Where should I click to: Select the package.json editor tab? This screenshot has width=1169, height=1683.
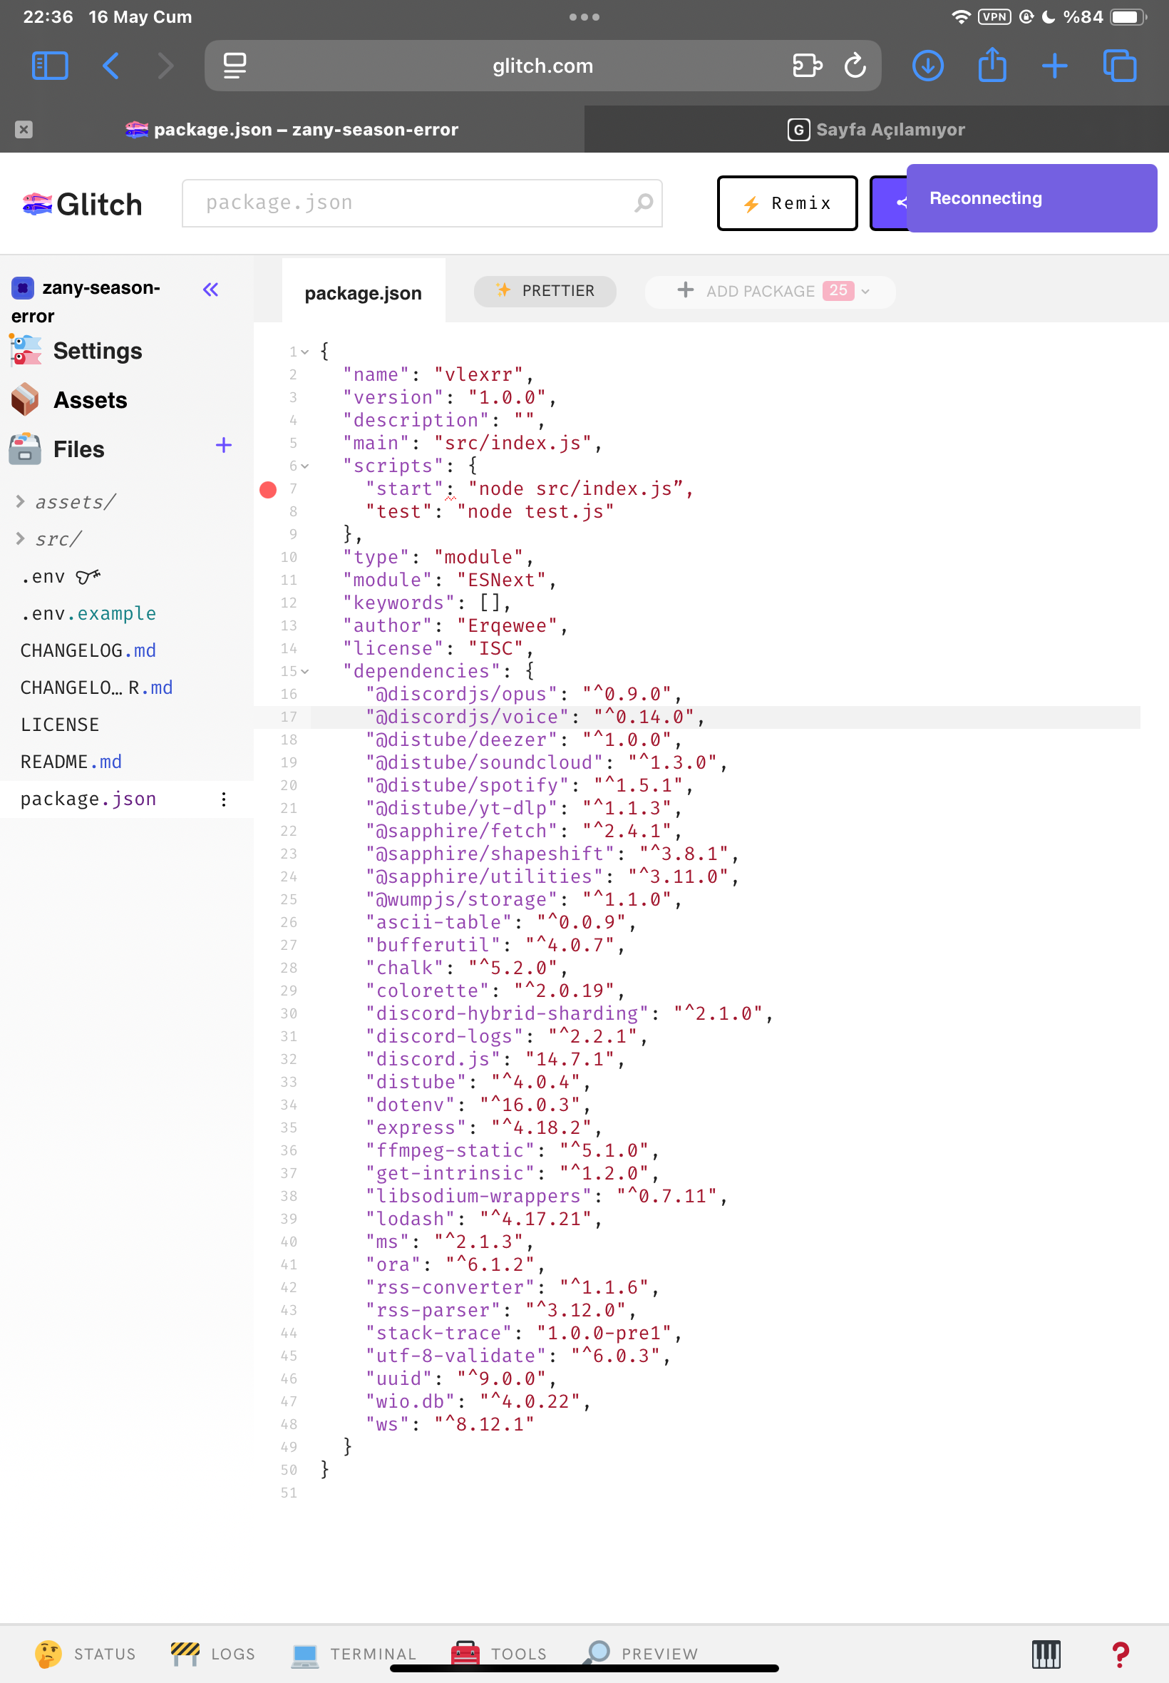(x=364, y=293)
